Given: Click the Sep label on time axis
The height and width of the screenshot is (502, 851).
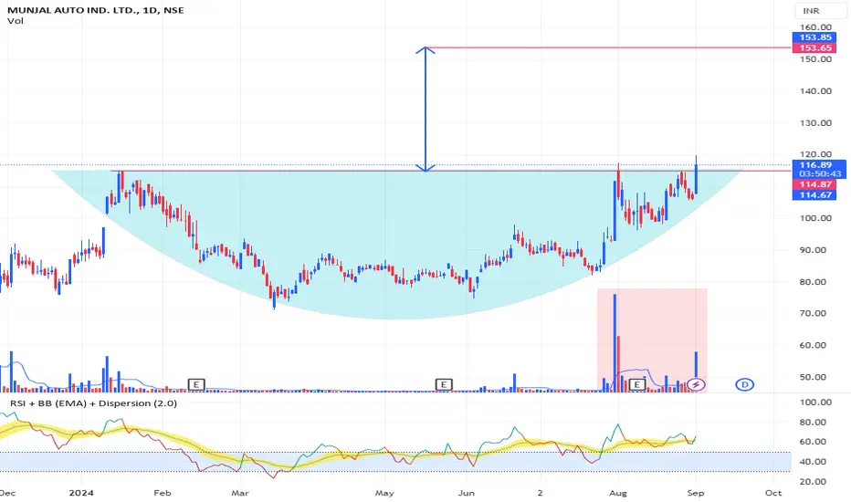Looking at the screenshot, I should (696, 493).
